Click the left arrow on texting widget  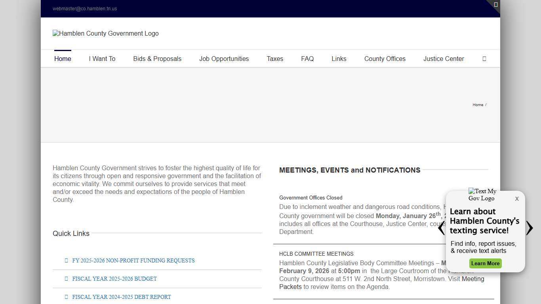click(441, 228)
